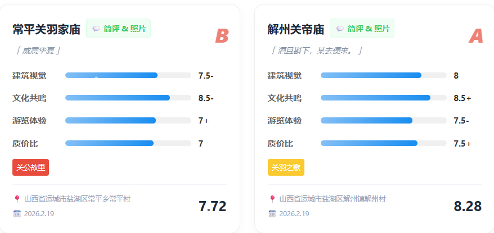494x233 pixels.
Task: Click the speech bubble icon on 解州关帝庙 card
Action: 340,29
